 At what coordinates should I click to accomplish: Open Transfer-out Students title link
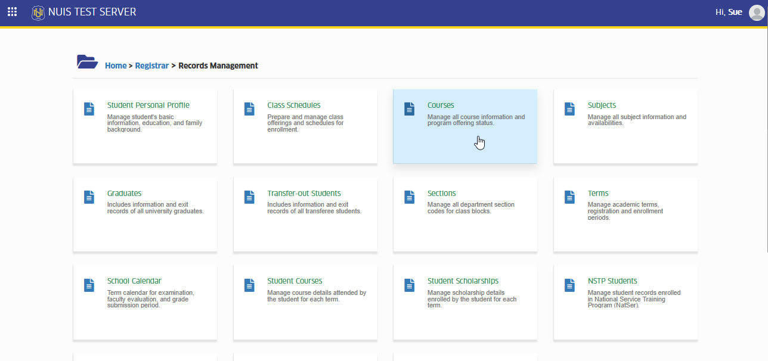coord(304,194)
